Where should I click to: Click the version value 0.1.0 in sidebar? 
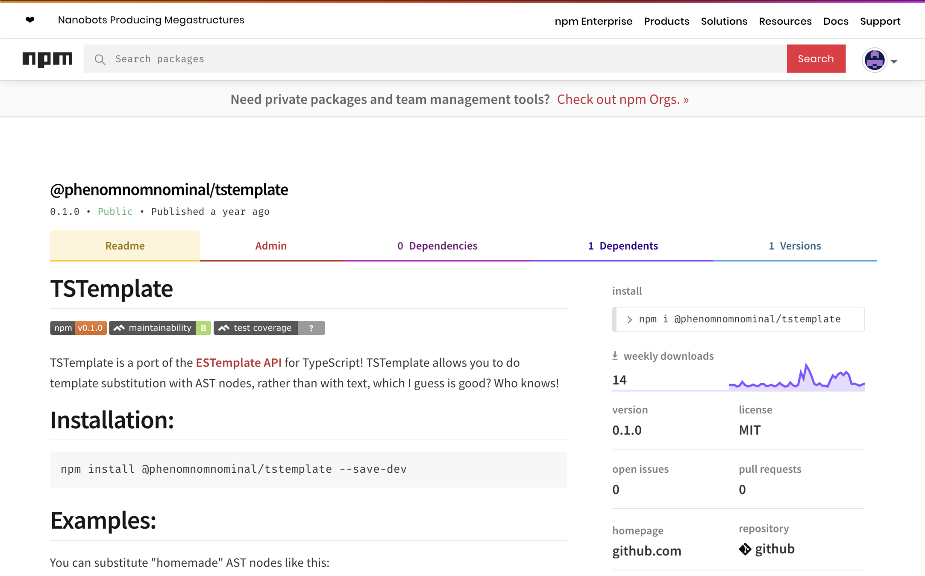627,430
